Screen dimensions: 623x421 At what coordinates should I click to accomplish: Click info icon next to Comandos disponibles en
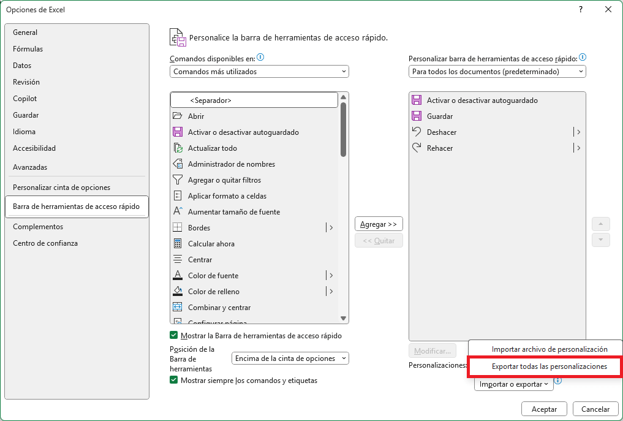point(260,58)
